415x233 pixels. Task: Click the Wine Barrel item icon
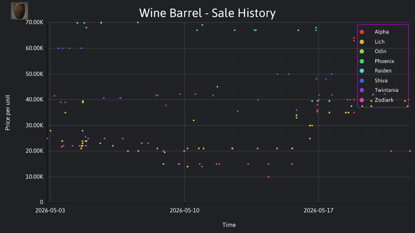[19, 11]
